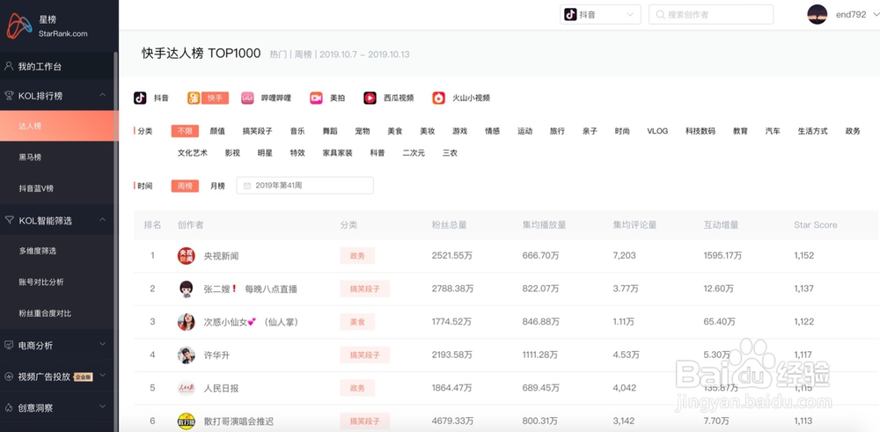Select the Meipai (美拍) platform icon
The height and width of the screenshot is (432, 880).
[x=316, y=99]
